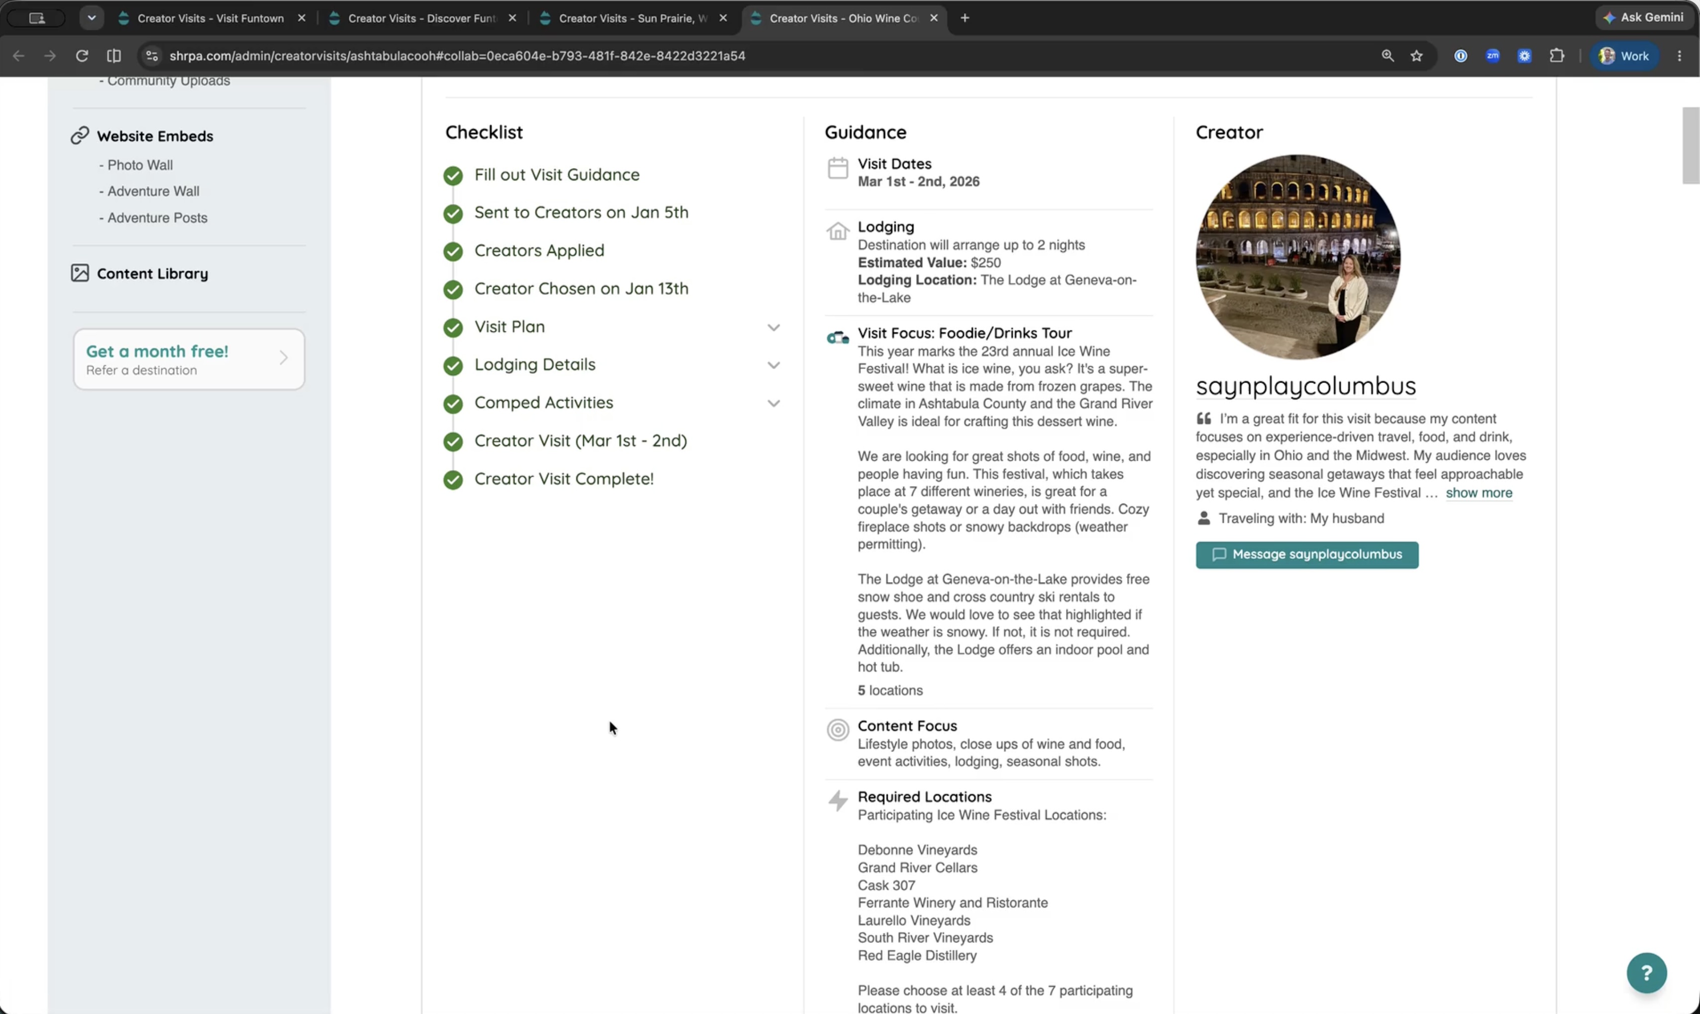
Task: Click the Zoom extension icon
Action: 1492,56
